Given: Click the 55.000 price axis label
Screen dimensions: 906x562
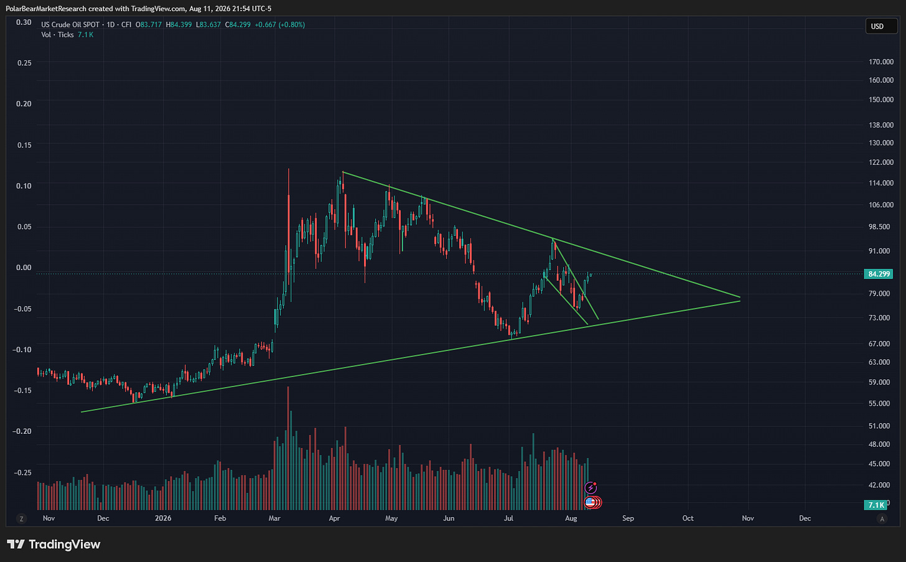Looking at the screenshot, I should (880, 403).
